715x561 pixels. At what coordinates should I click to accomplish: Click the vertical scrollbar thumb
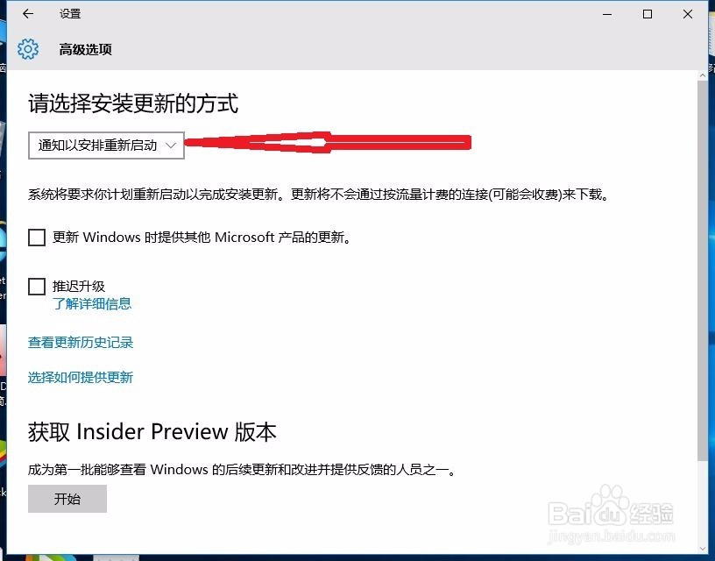(702, 271)
